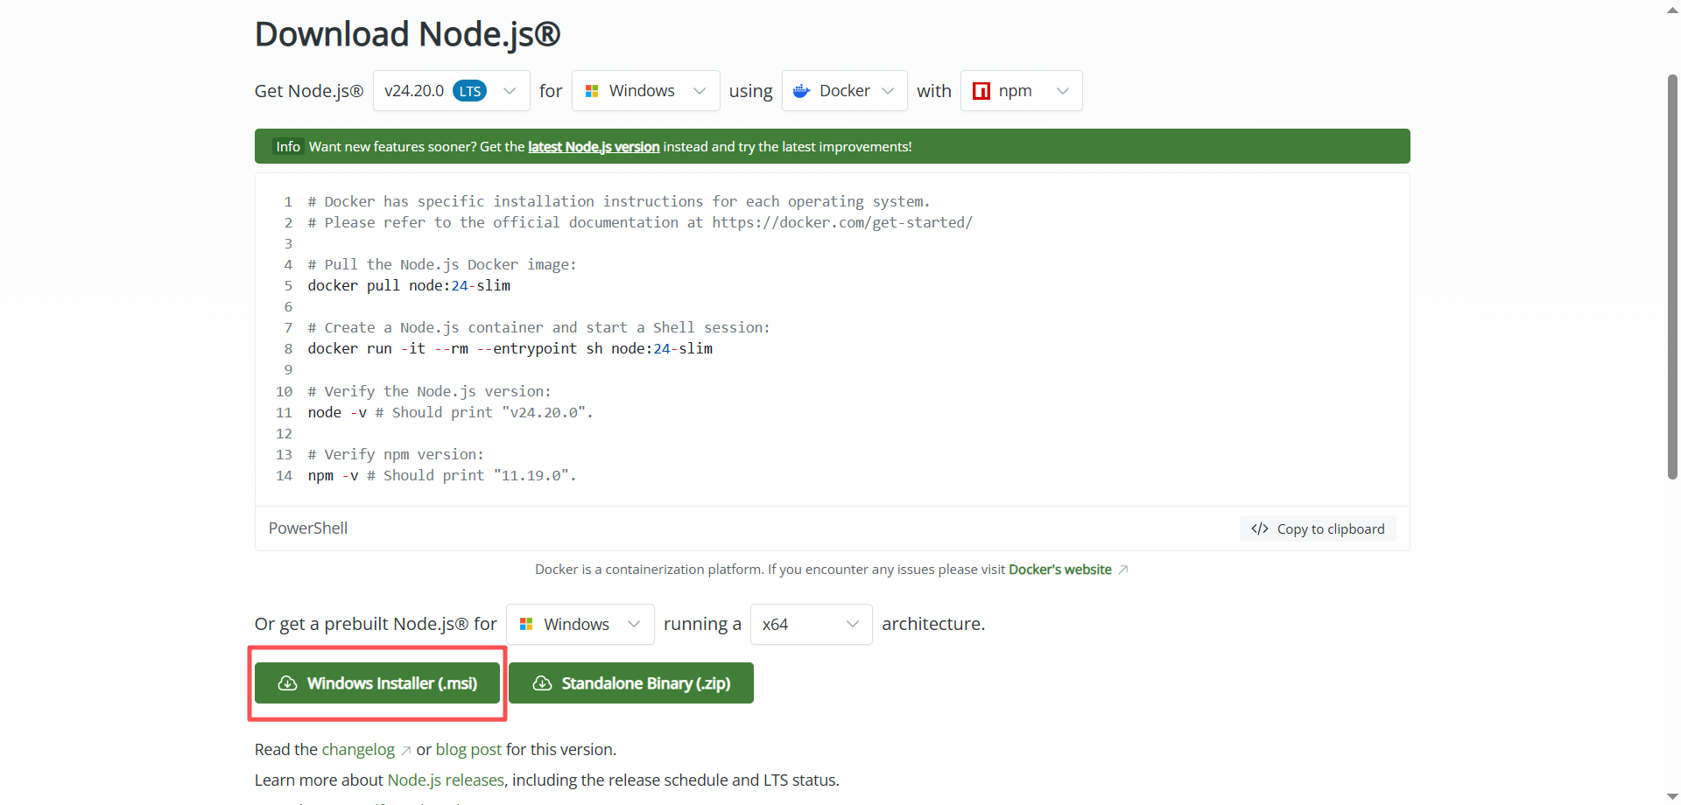Click the "# Docker has specific installation instructions" line
Image resolution: width=1681 pixels, height=805 pixels.
click(619, 202)
